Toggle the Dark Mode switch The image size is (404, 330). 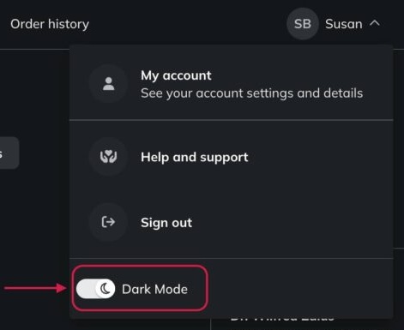[96, 289]
